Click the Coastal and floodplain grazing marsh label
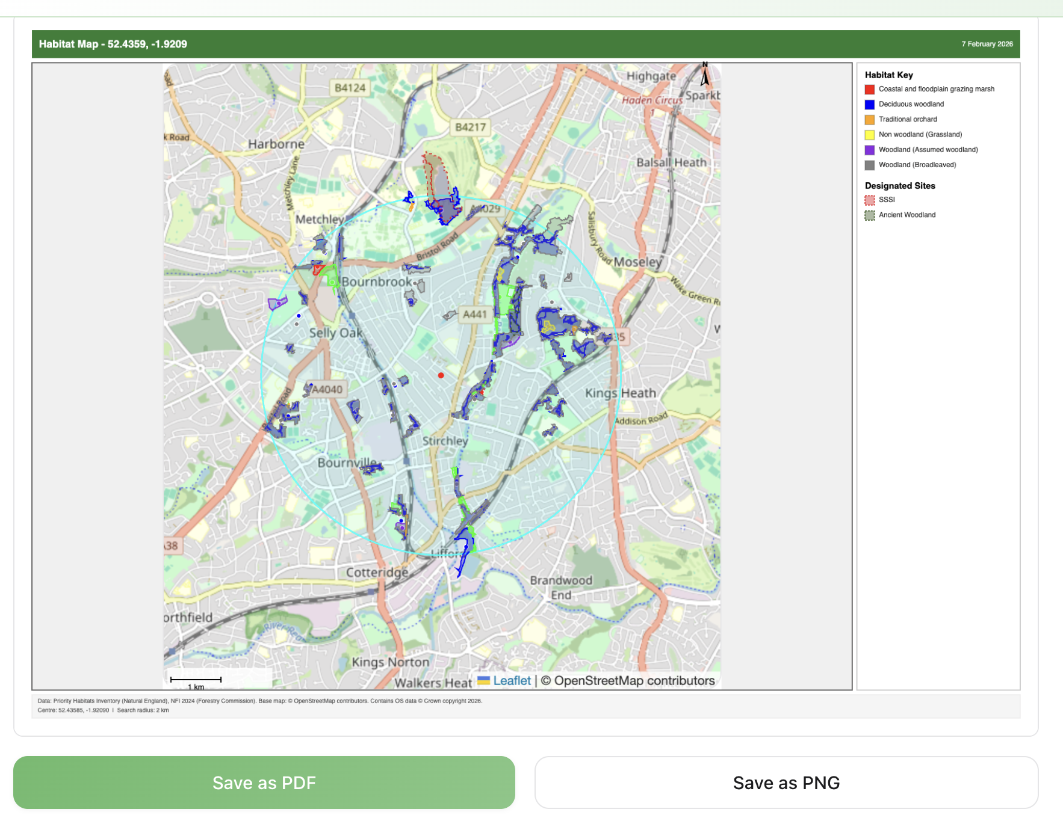1063x824 pixels. point(937,89)
